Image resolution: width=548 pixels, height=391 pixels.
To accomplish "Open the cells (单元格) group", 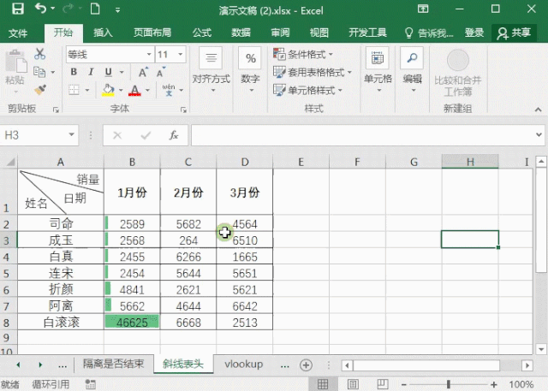I will coord(378,70).
